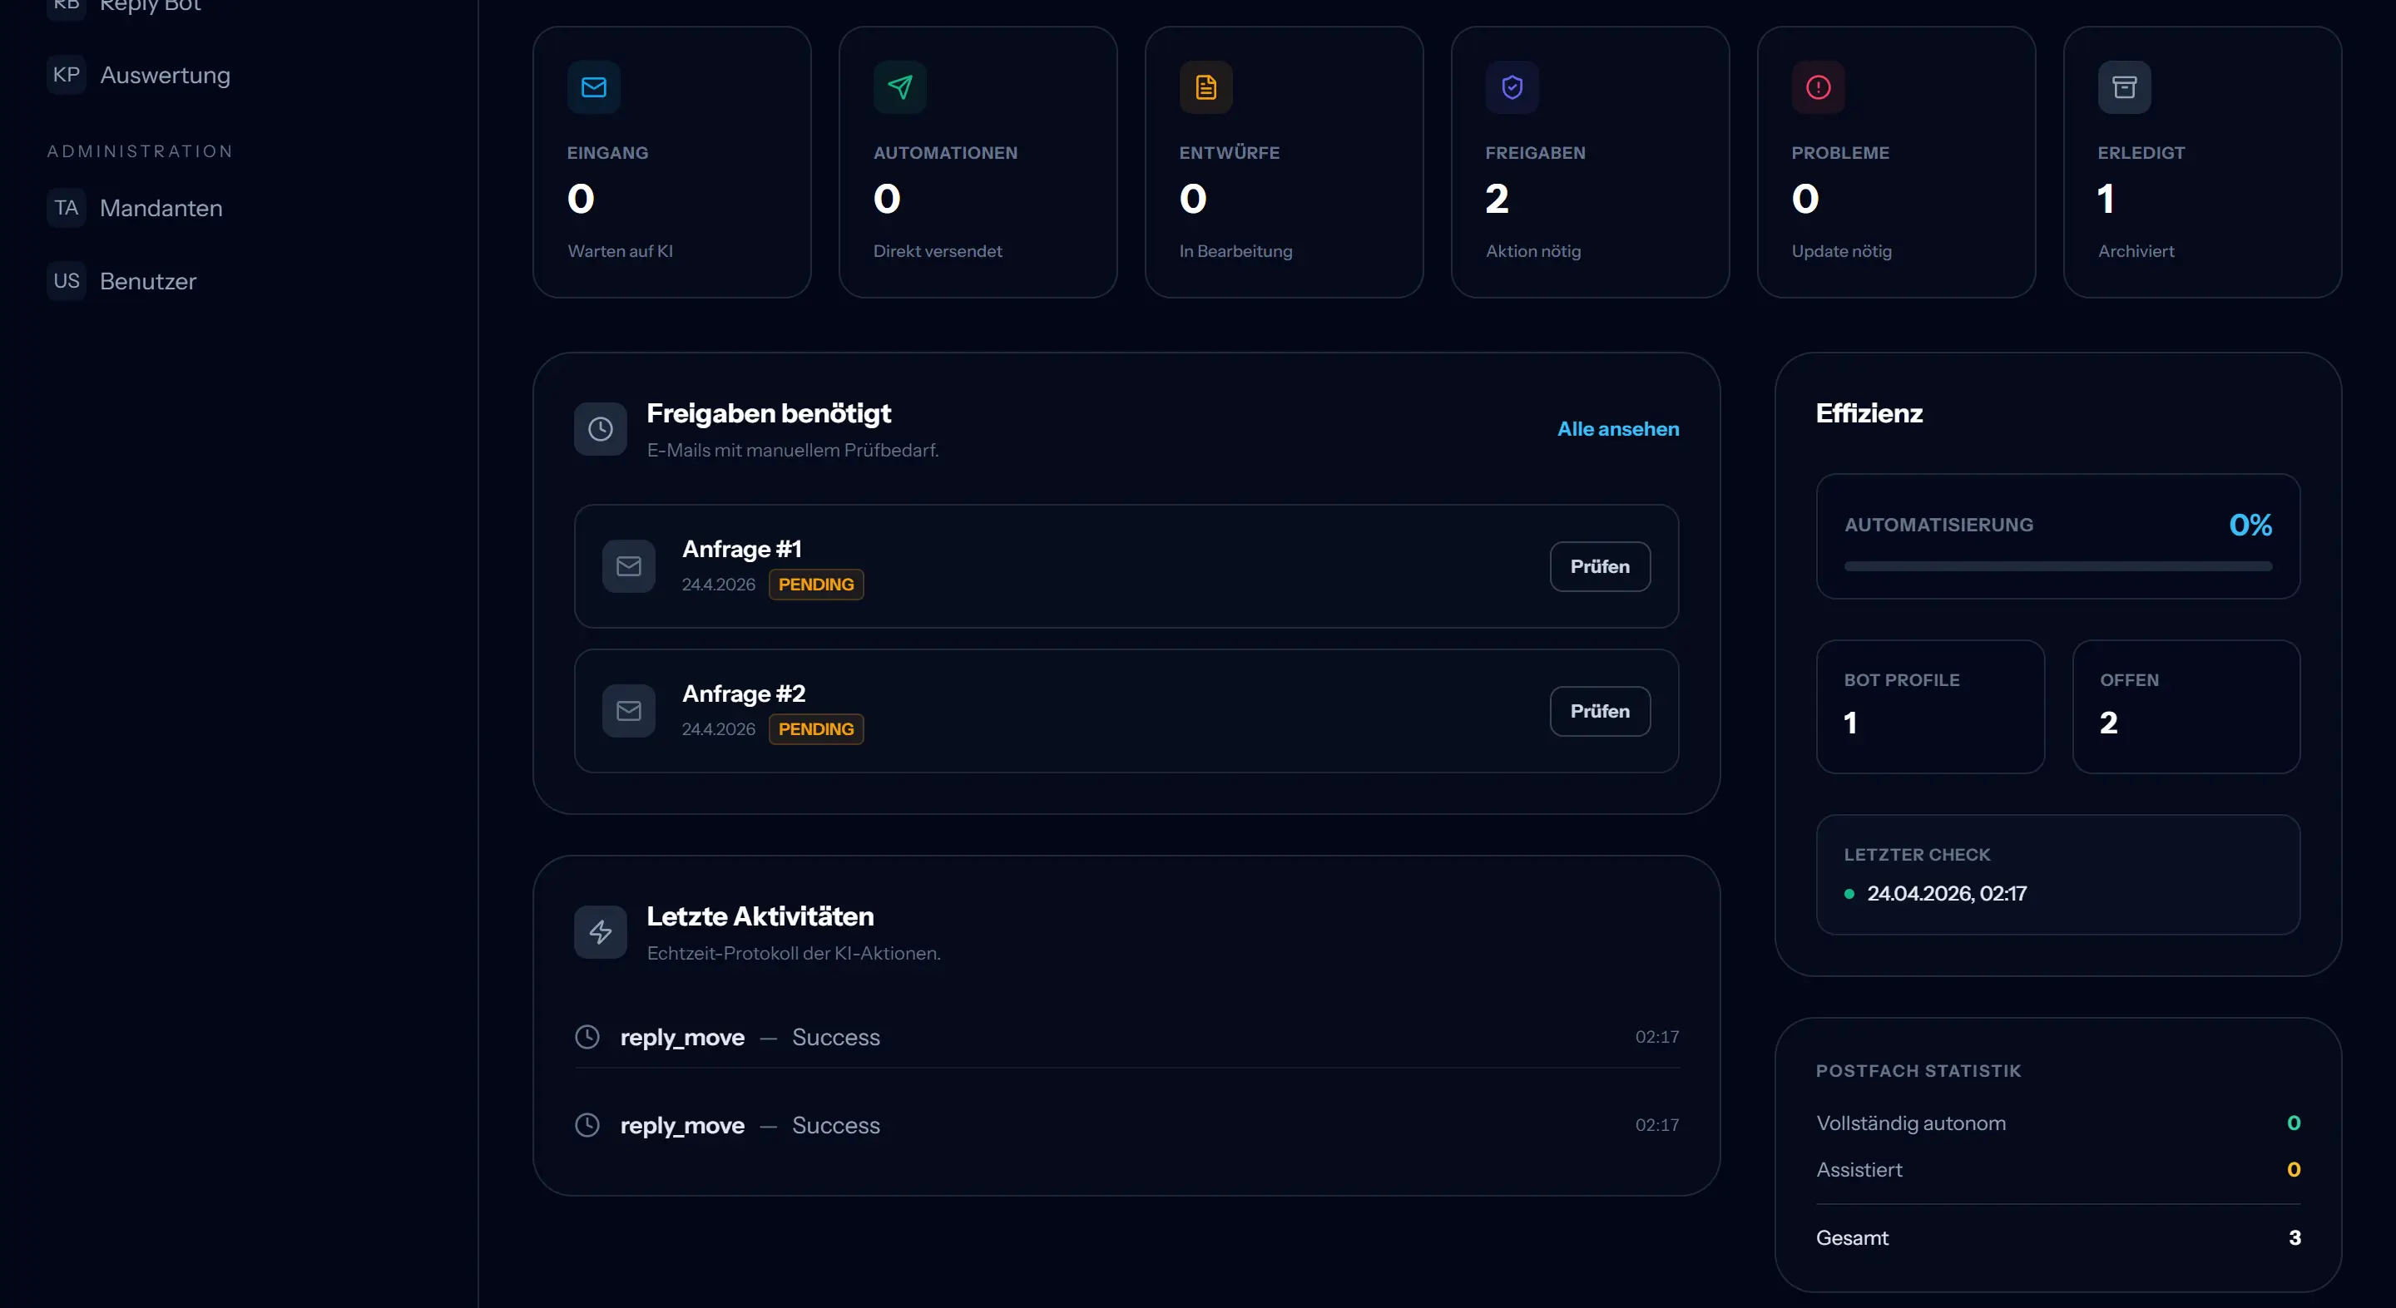
Task: Click the PENDING badge on Anfrage #1
Action: (815, 585)
